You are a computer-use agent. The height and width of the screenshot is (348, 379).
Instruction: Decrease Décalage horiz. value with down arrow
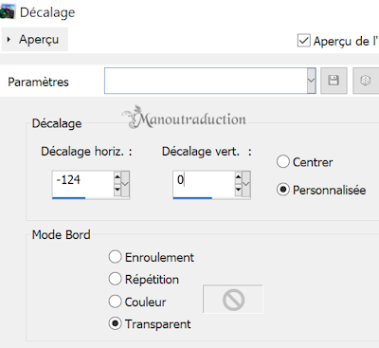pos(117,190)
